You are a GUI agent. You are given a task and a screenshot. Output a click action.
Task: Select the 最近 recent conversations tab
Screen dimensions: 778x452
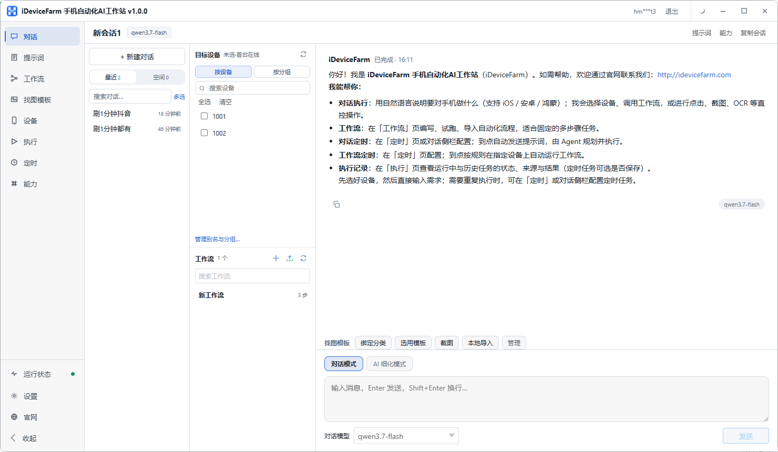pos(113,77)
